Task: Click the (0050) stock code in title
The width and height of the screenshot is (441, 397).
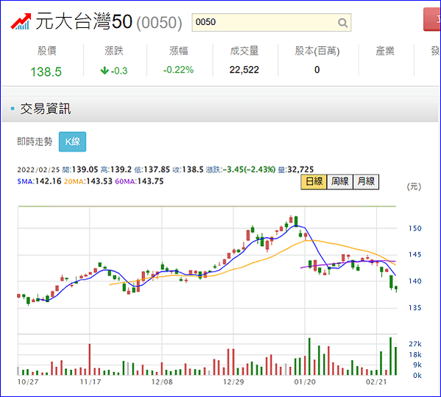Action: 159,23
